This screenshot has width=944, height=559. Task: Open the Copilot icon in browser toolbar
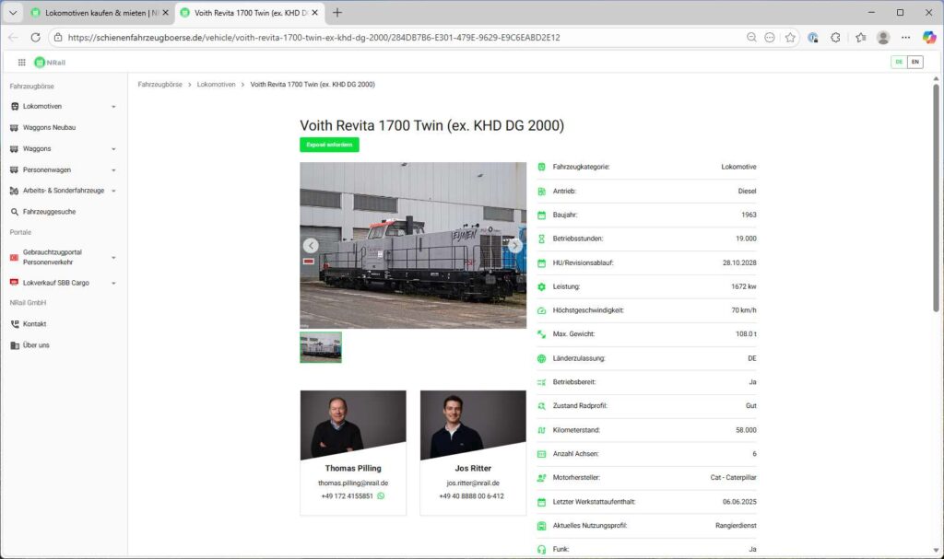pyautogui.click(x=928, y=38)
